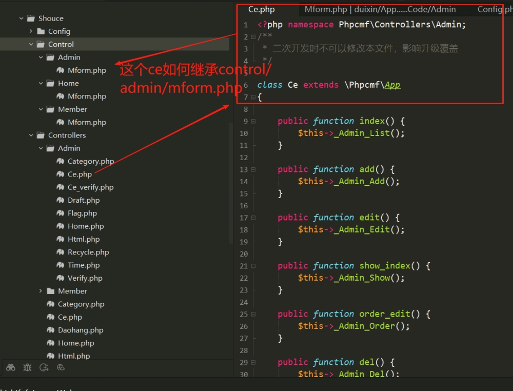Open Verify.php in the file tree
513x391 pixels.
85,278
